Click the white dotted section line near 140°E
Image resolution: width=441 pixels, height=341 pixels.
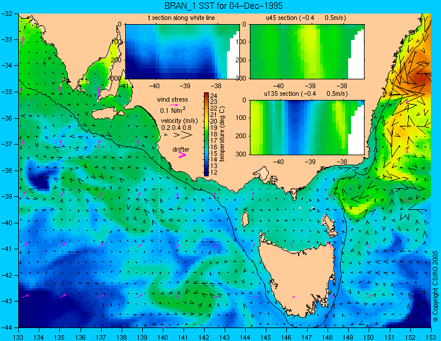159,201
